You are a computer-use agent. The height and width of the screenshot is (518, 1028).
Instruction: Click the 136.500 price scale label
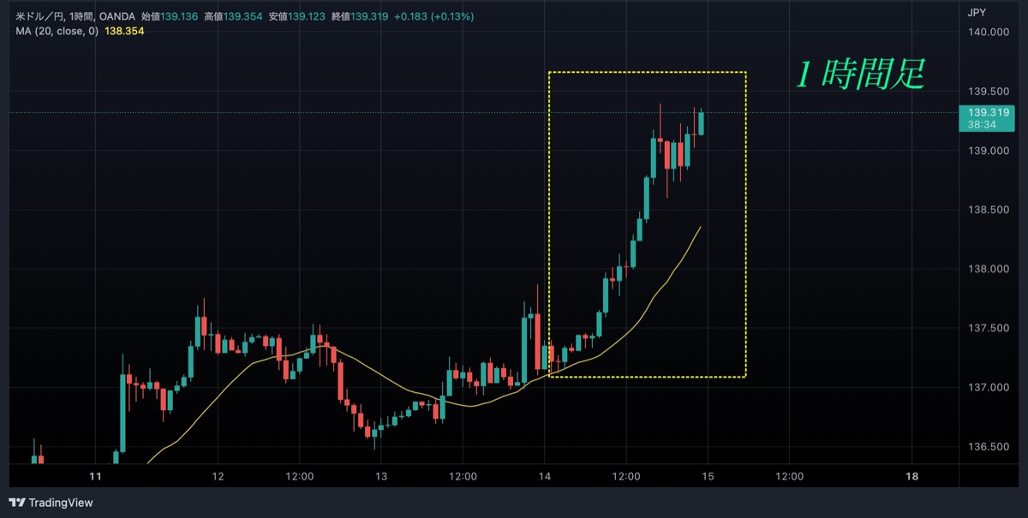[987, 446]
